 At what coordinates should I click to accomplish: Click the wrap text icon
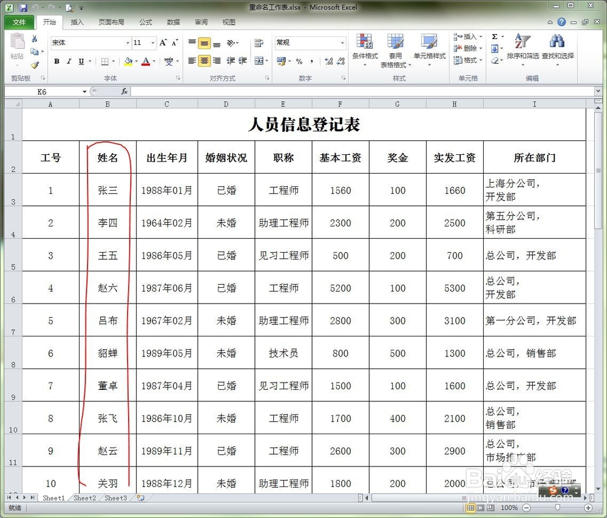[x=259, y=43]
